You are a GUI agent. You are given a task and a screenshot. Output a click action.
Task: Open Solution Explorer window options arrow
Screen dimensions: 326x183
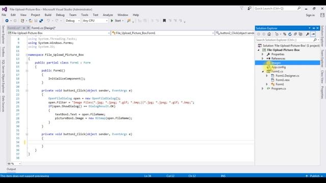pos(310,28)
